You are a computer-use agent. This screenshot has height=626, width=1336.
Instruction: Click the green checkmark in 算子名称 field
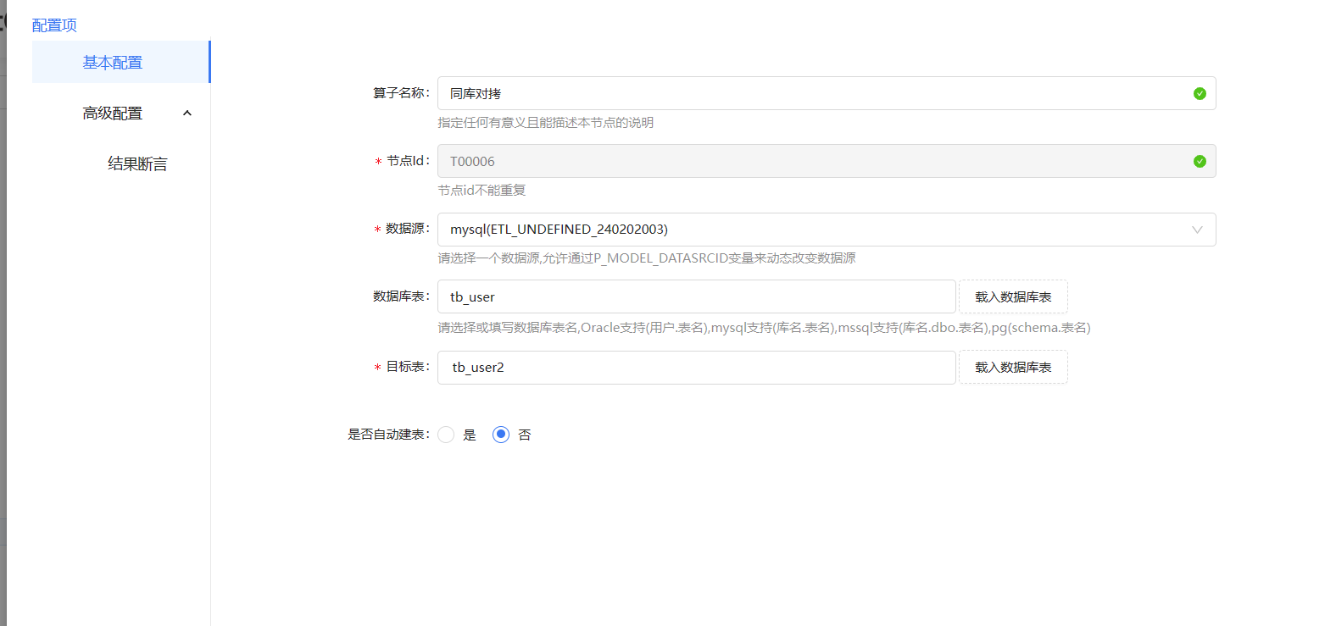(1199, 94)
